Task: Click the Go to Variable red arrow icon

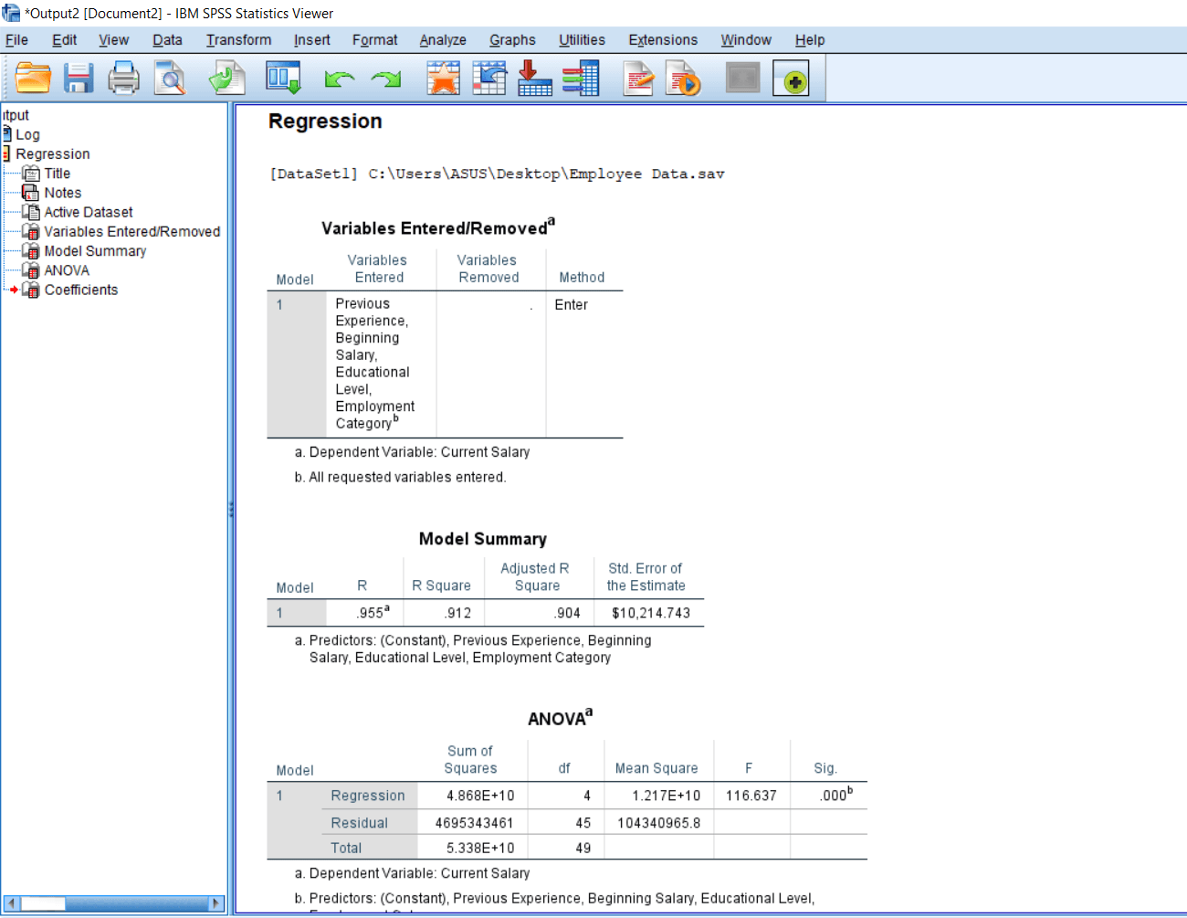Action: [534, 79]
